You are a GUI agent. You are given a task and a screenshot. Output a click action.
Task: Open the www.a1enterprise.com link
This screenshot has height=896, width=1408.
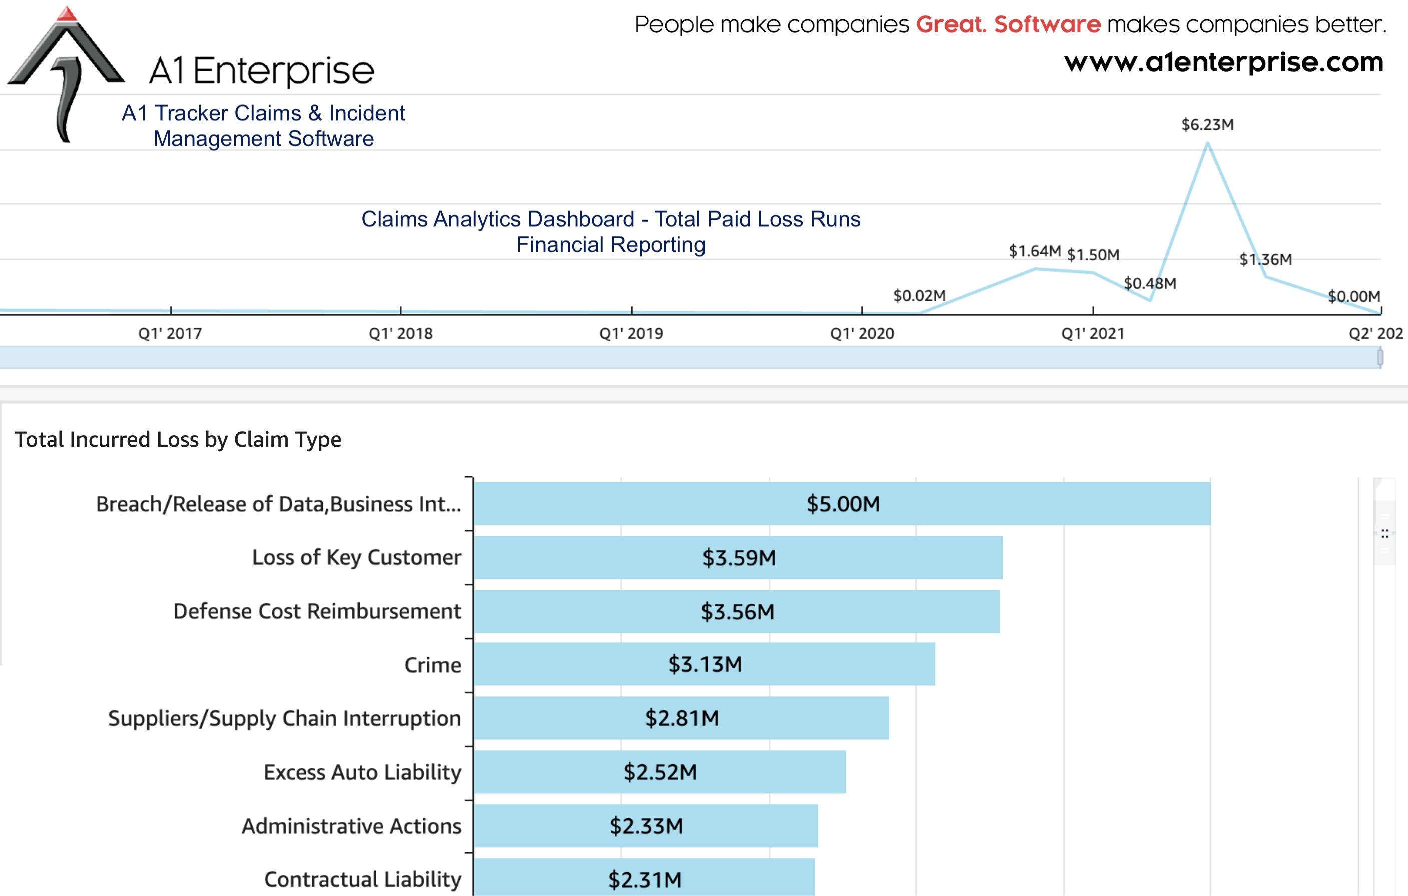1223,62
